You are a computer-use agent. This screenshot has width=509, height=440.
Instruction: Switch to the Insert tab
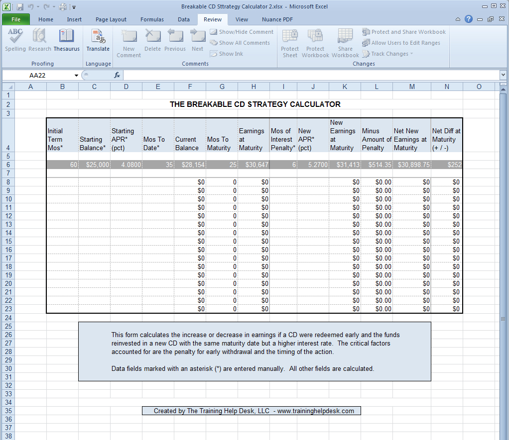point(74,19)
